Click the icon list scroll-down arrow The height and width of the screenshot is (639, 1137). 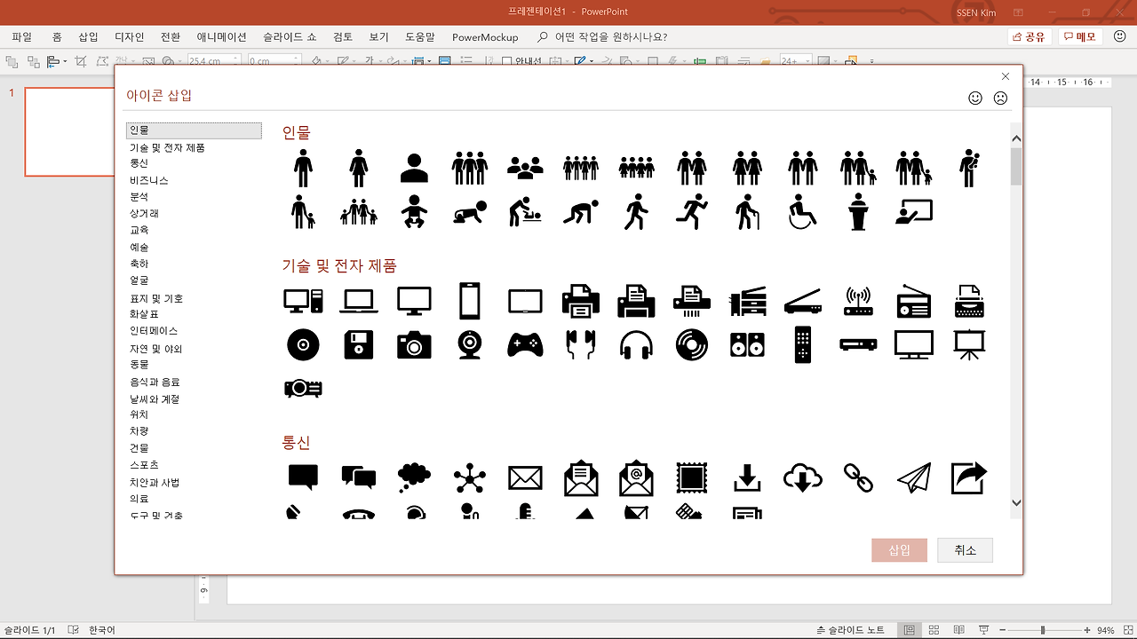coord(1016,503)
